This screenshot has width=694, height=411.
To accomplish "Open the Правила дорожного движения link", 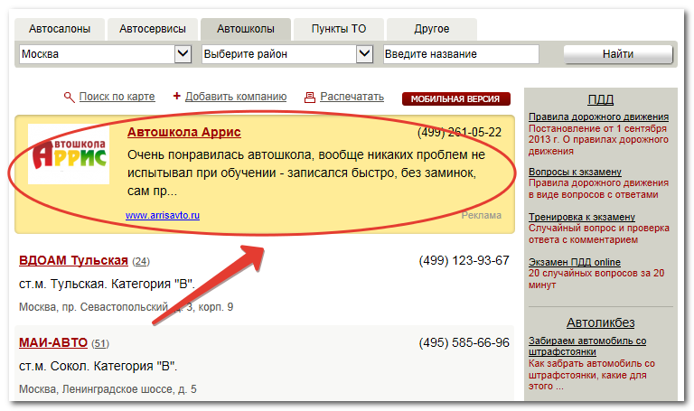I will [x=598, y=117].
